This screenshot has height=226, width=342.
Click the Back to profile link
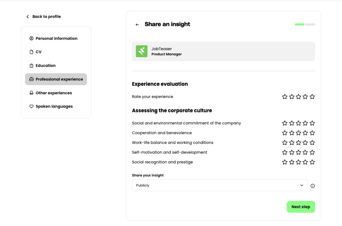pos(47,16)
